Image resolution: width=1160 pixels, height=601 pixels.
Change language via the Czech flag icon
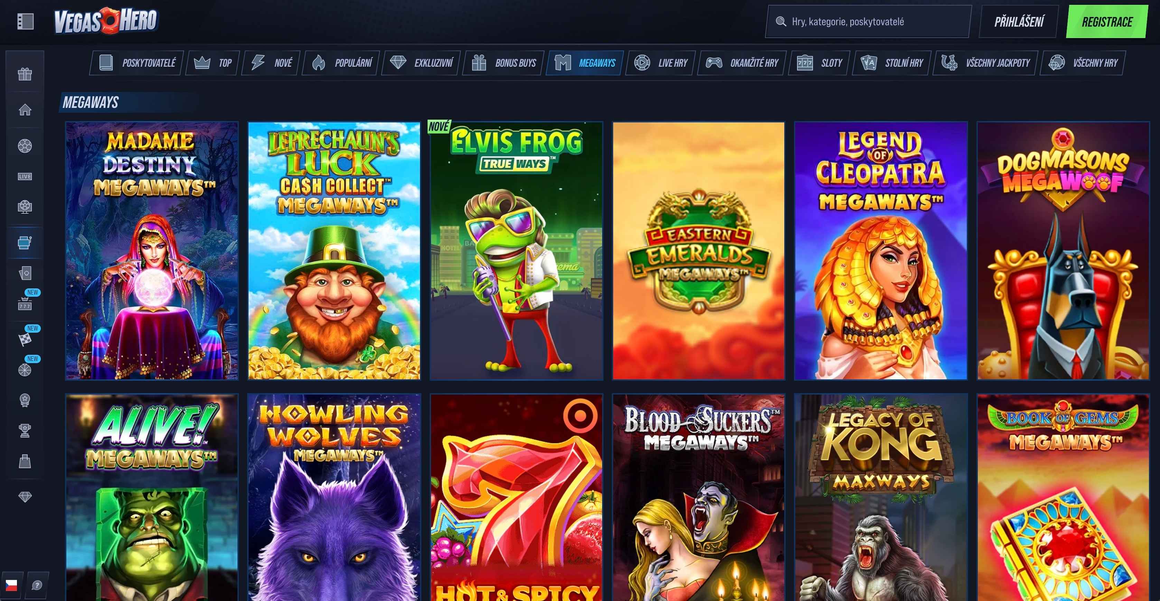click(x=11, y=585)
